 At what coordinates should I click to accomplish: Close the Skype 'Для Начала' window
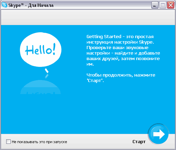click(x=171, y=5)
